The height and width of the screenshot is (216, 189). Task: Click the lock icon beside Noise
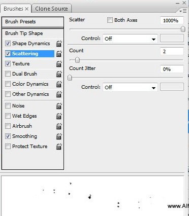pyautogui.click(x=59, y=106)
